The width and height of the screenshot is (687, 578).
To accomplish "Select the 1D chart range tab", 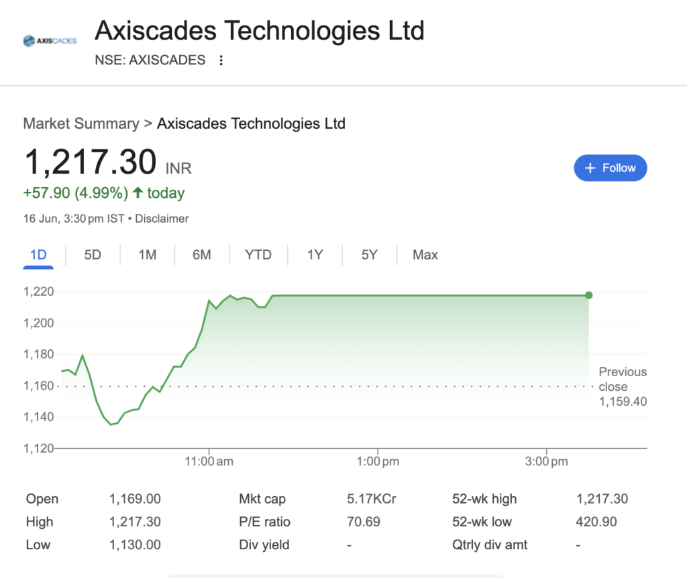I will tap(38, 255).
